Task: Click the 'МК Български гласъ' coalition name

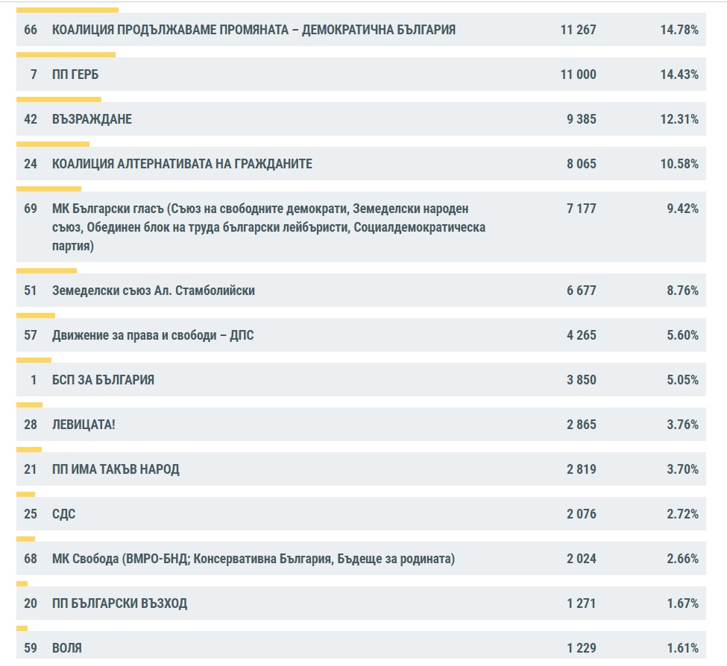Action: pyautogui.click(x=269, y=227)
